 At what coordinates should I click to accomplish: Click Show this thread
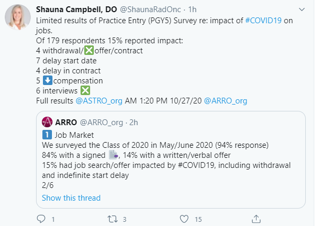coord(71,198)
